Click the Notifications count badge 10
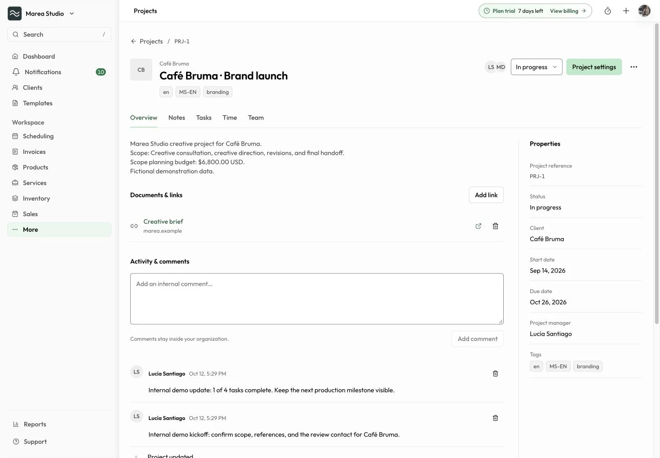The width and height of the screenshot is (660, 458). (x=101, y=72)
